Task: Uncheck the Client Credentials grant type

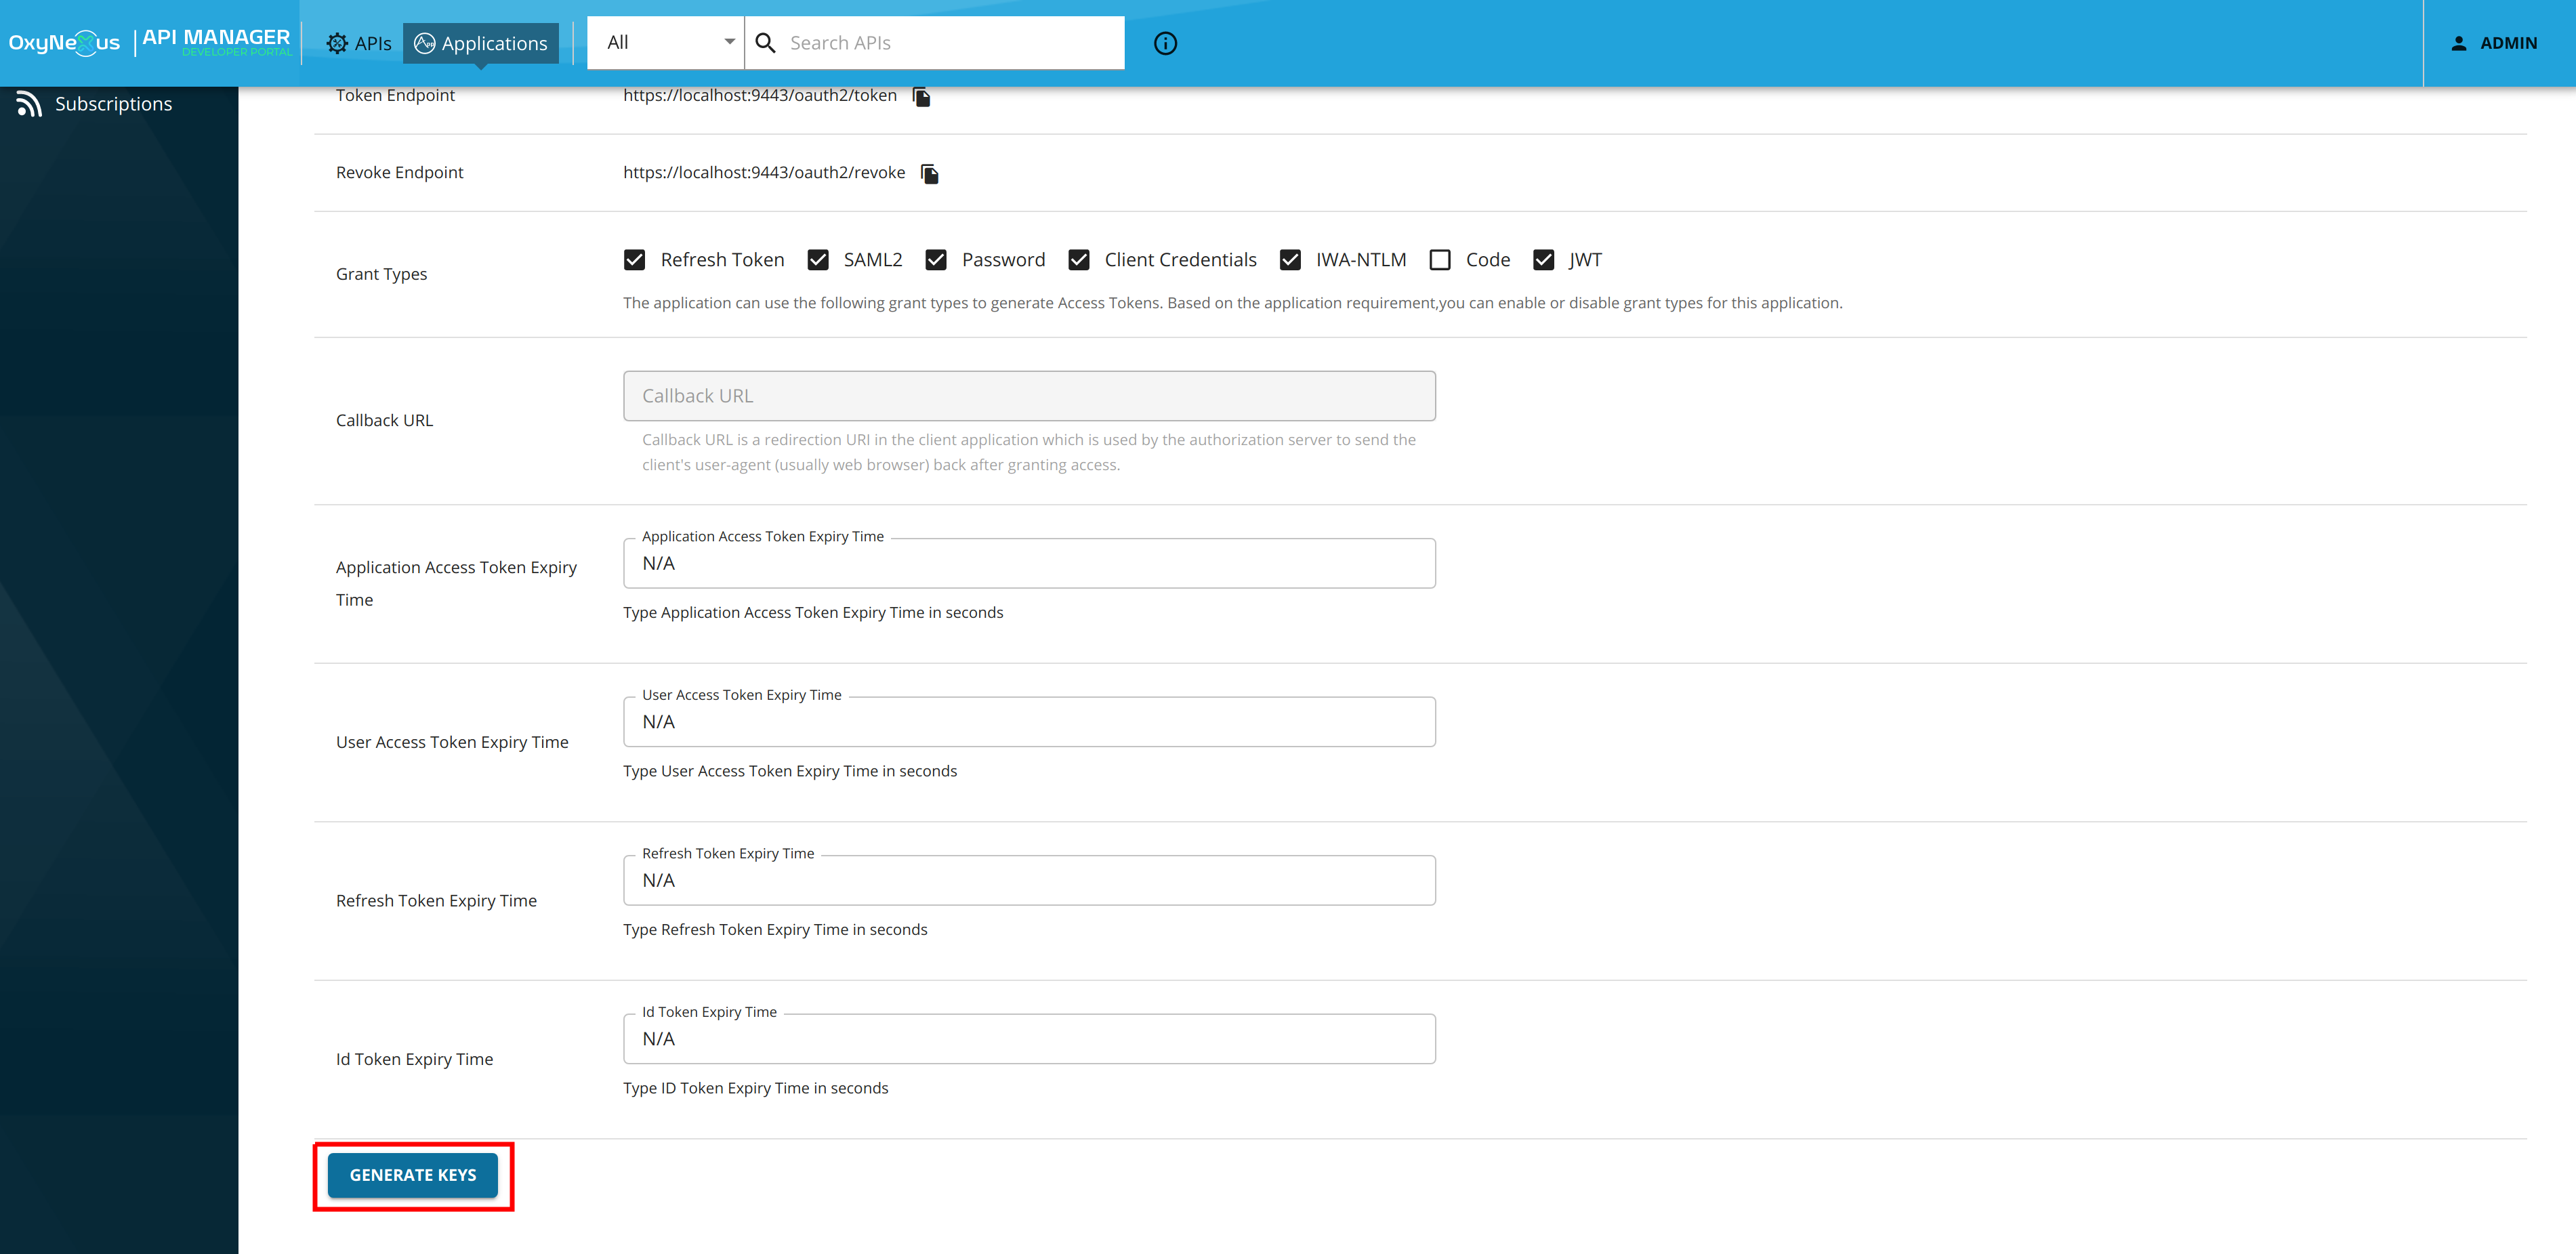Action: 1079,260
